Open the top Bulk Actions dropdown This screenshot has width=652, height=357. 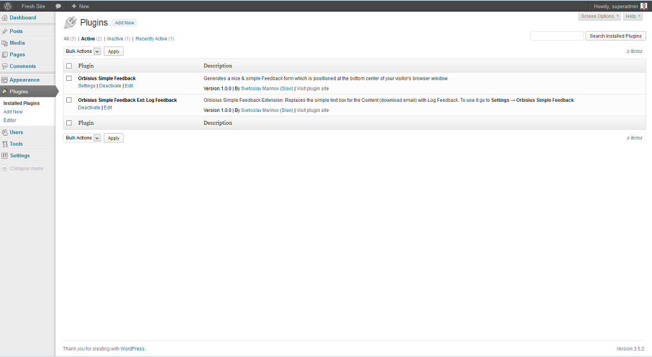pyautogui.click(x=82, y=51)
